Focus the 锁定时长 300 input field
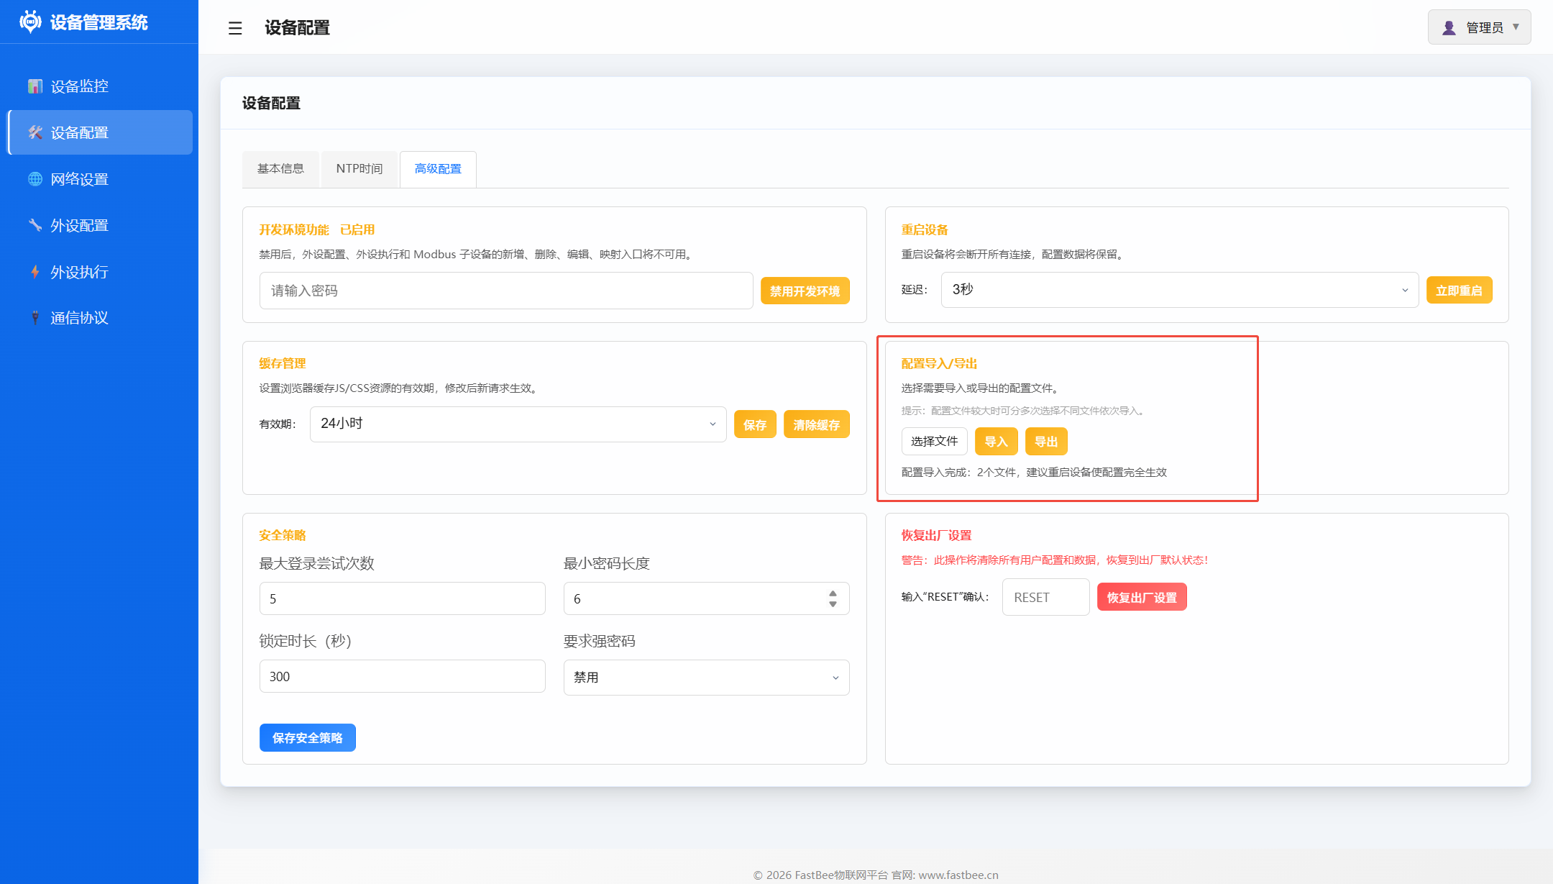This screenshot has height=884, width=1553. (x=402, y=676)
